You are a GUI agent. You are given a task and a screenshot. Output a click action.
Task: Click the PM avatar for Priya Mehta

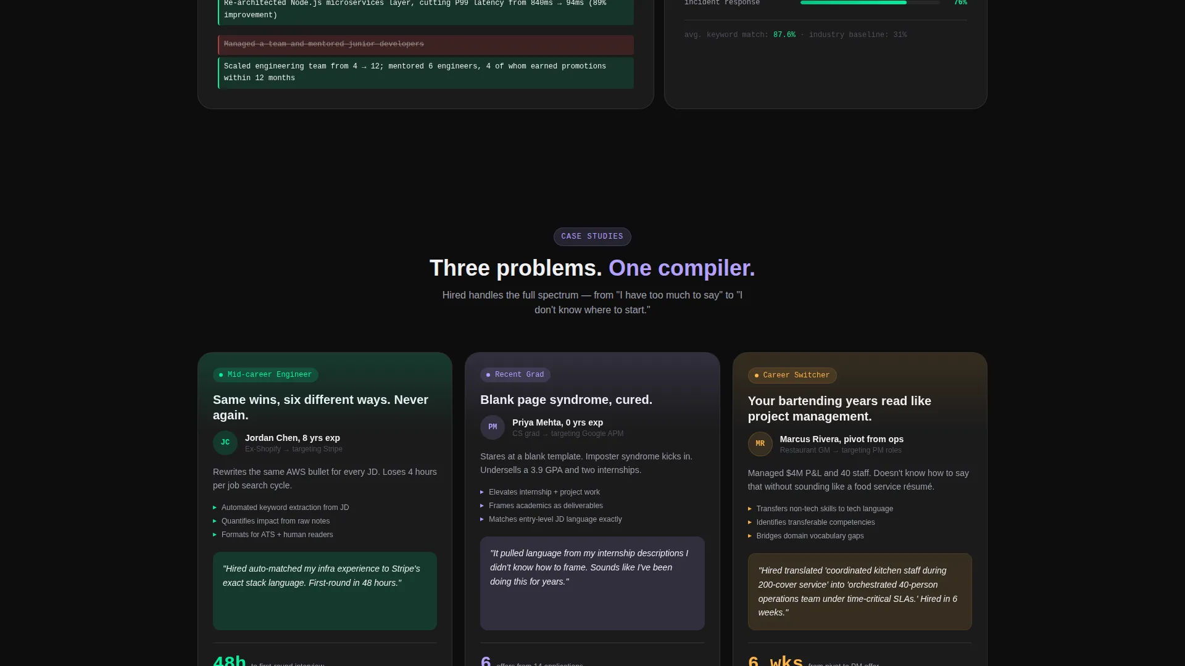pyautogui.click(x=493, y=427)
